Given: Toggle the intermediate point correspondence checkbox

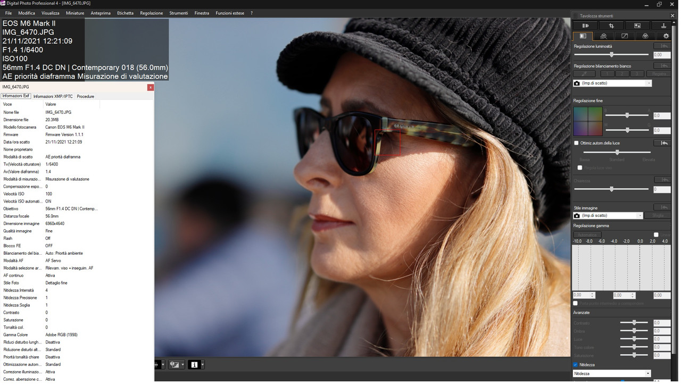Looking at the screenshot, I should tap(576, 303).
